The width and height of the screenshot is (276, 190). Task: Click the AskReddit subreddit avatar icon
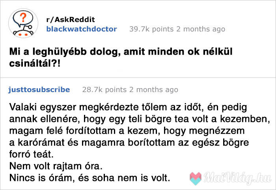[23, 23]
